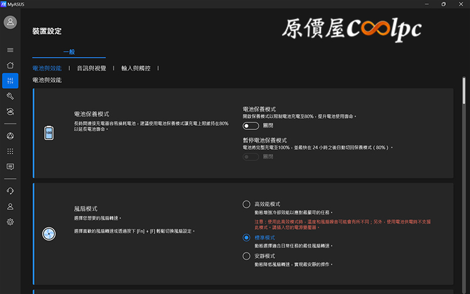Image resolution: width=470 pixels, height=294 pixels.
Task: Open the headset customer support icon
Action: (x=10, y=191)
